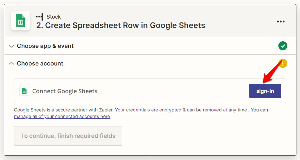The image size is (300, 160).
Task: Click the Stock step name label
Action: [54, 17]
